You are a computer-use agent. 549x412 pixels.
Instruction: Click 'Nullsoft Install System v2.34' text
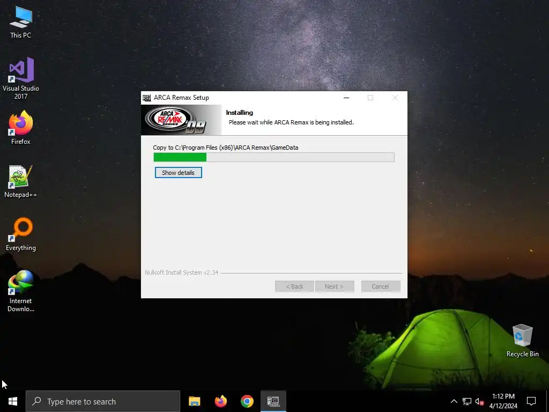pyautogui.click(x=181, y=273)
